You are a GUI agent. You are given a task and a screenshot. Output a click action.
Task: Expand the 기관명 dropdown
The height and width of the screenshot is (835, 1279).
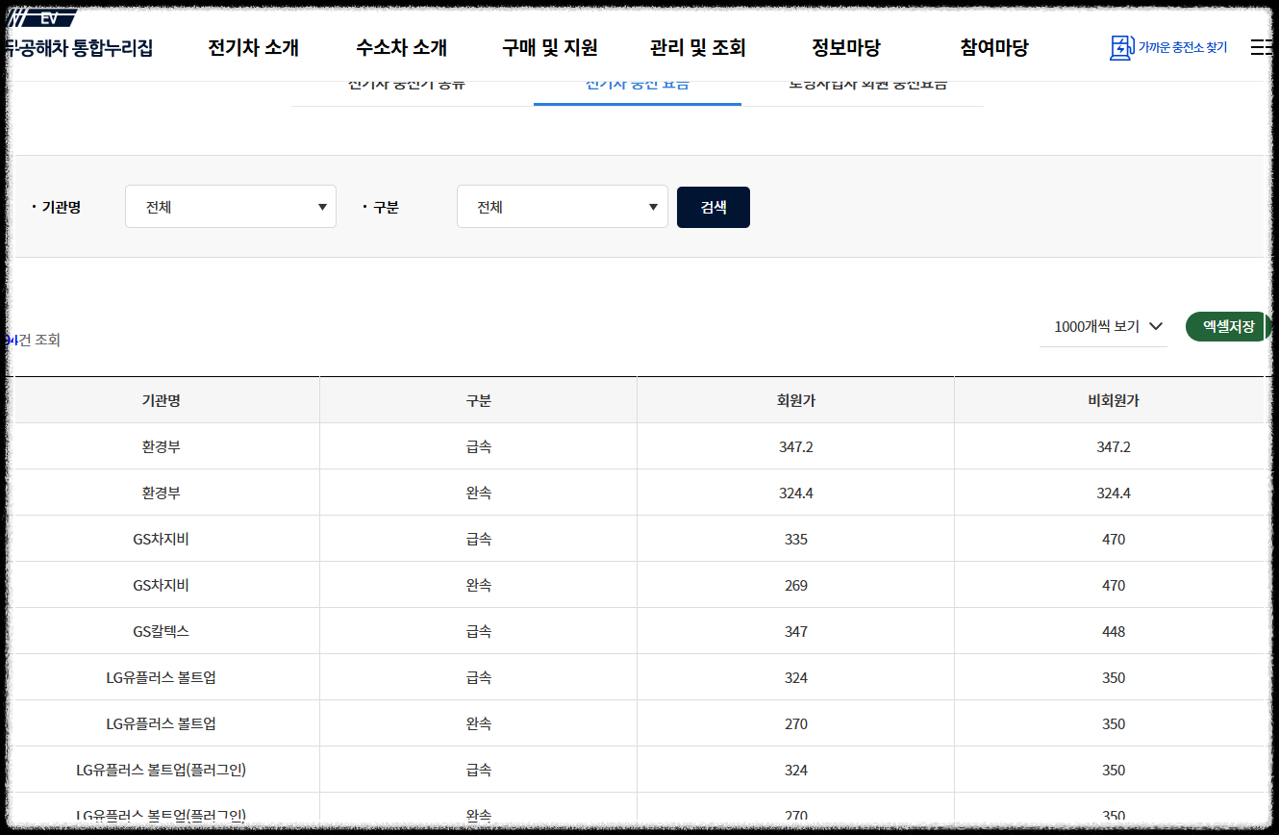click(231, 207)
